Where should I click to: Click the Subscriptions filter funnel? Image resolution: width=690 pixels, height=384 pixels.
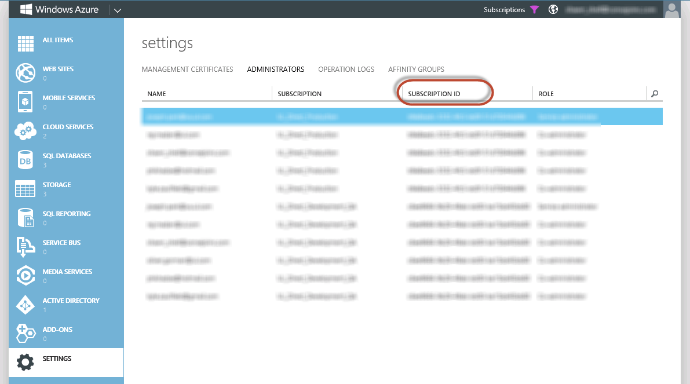click(x=535, y=10)
